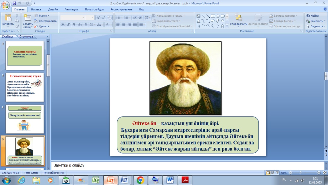Toggle italic (К) formatting
The width and height of the screenshot is (328, 185).
[68, 25]
